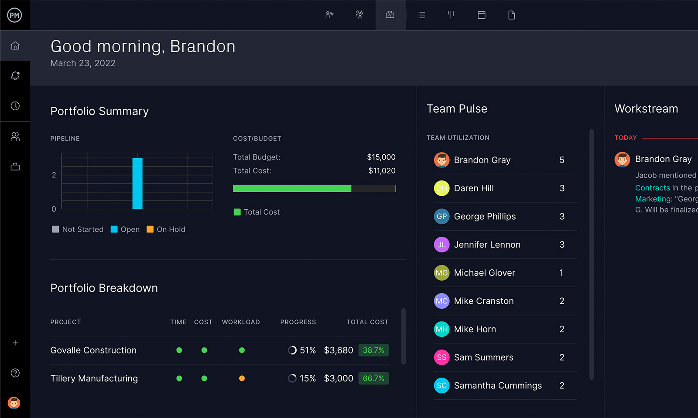Screen dimensions: 698x418
Task: Click the Marketing link in Workstream
Action: [653, 199]
